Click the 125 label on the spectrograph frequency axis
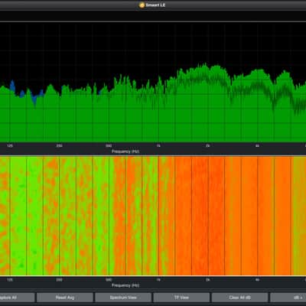306x306 pixels. tap(10, 280)
